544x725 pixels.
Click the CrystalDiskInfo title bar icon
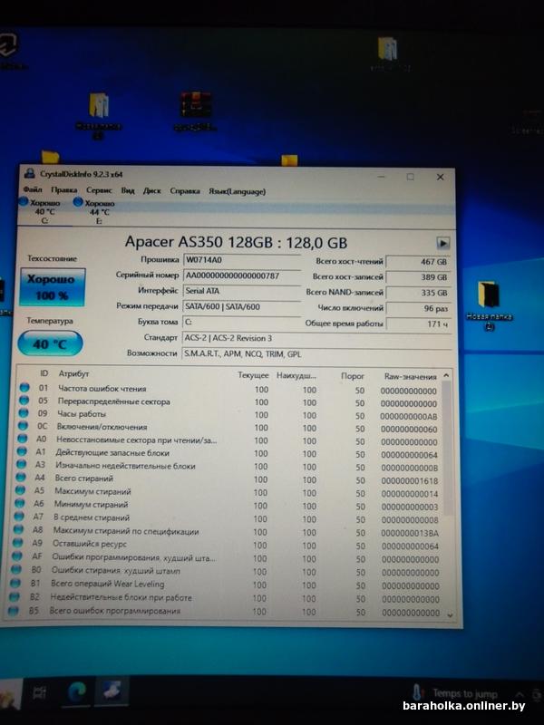(x=30, y=173)
